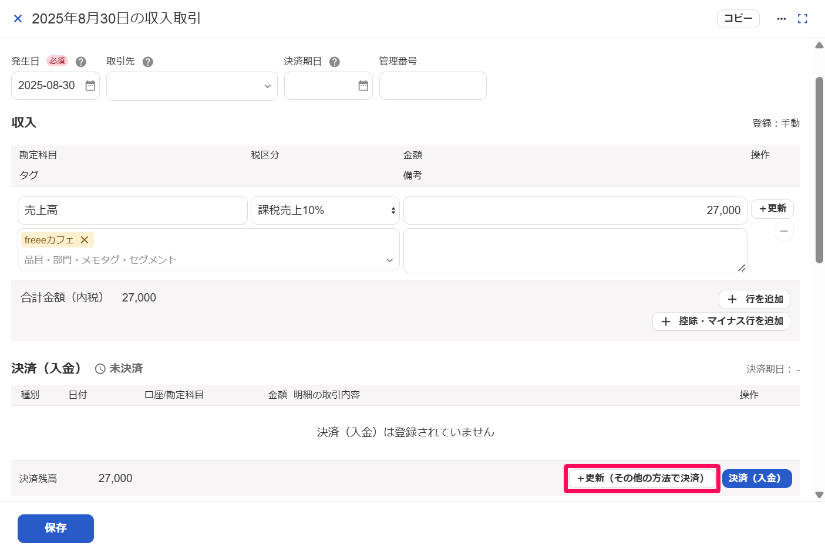Image resolution: width=825 pixels, height=556 pixels.
Task: Click the vertical scrollbar thumb
Action: pyautogui.click(x=819, y=170)
